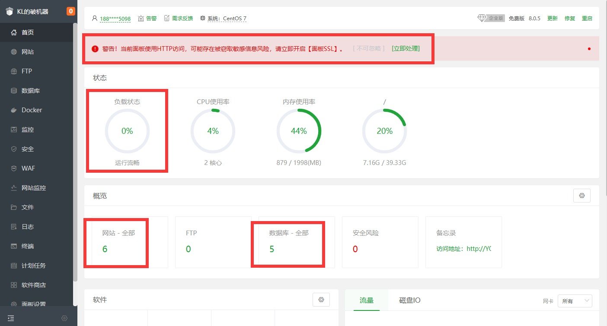Open 计划任务 in the sidebar menu
Image resolution: width=607 pixels, height=326 pixels.
pos(34,266)
